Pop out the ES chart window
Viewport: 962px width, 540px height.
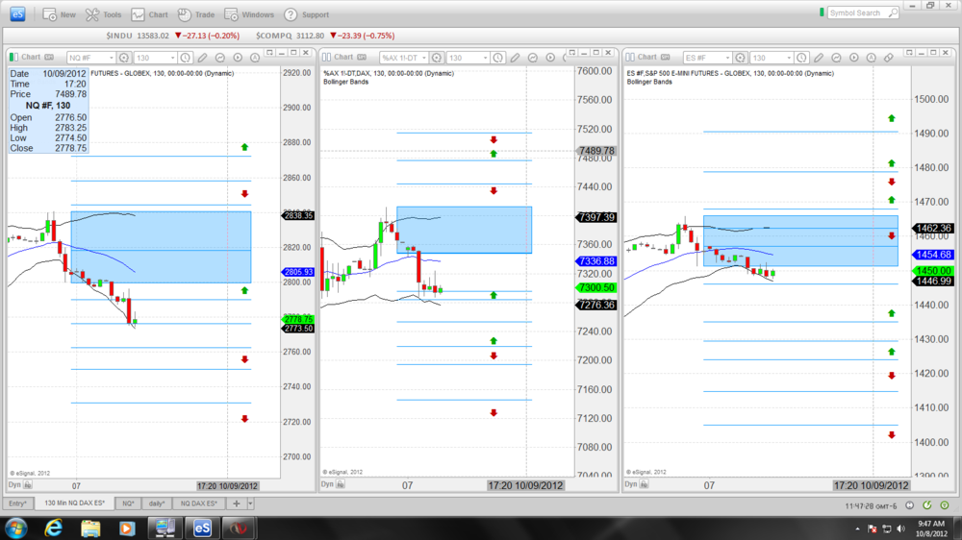pos(910,53)
